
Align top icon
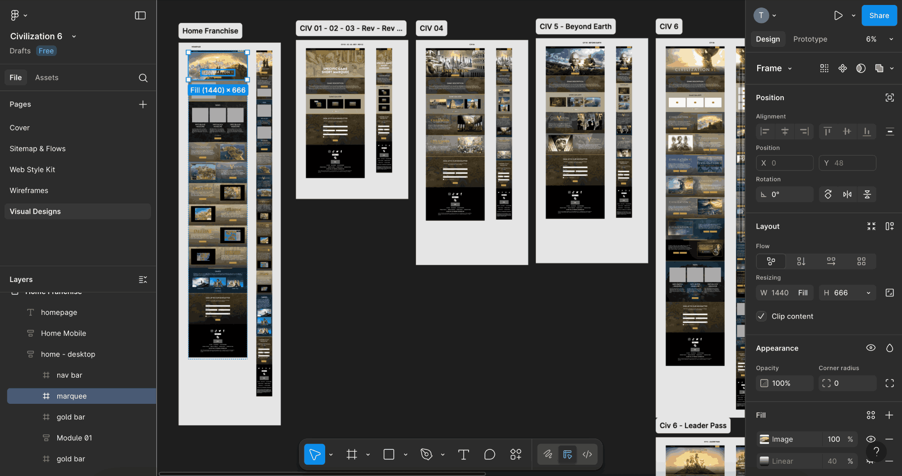point(828,131)
